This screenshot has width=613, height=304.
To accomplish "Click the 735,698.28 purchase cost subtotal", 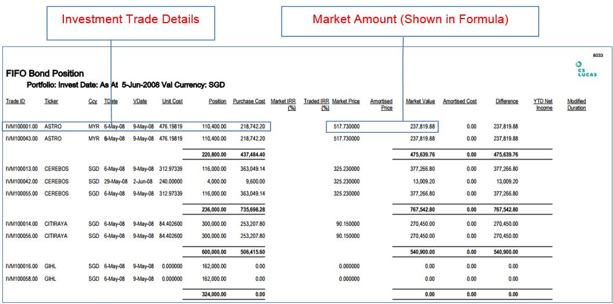I will (251, 209).
